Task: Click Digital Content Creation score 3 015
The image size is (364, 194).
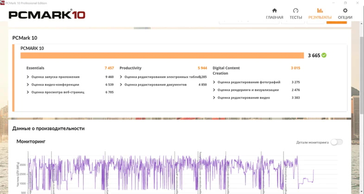Action: (x=295, y=68)
